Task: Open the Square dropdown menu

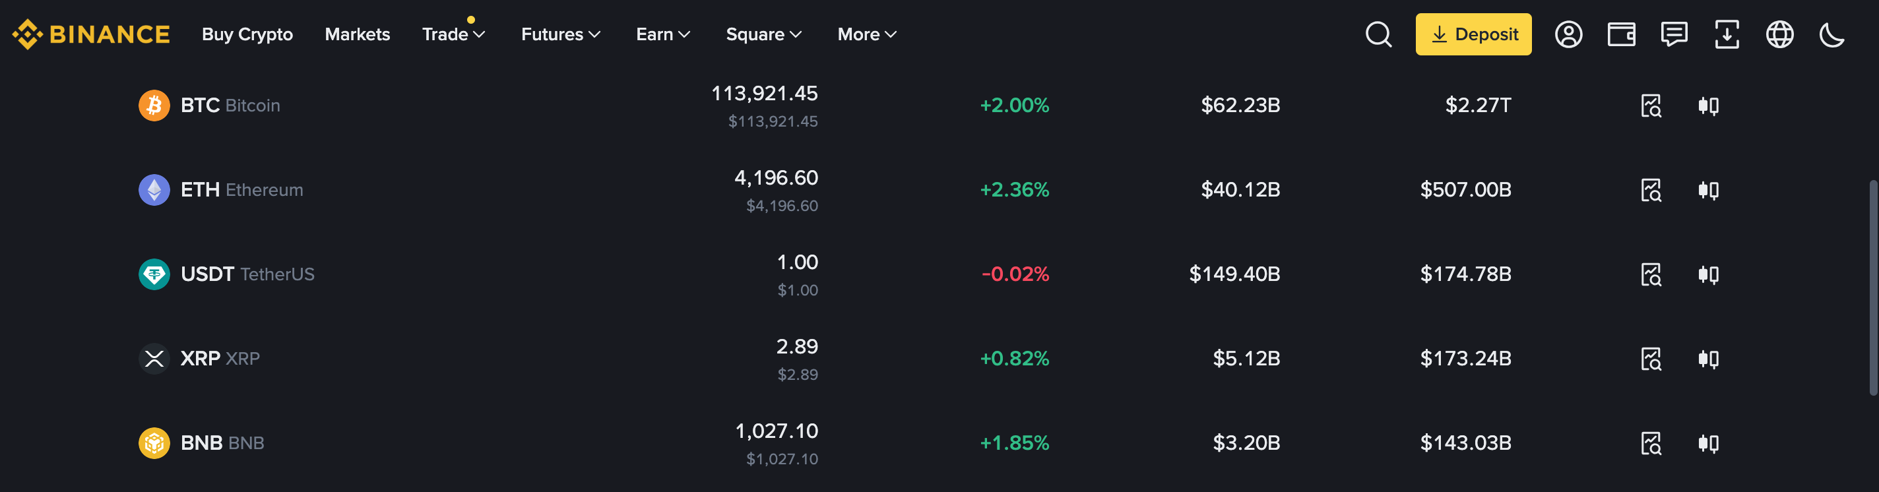Action: coord(763,34)
